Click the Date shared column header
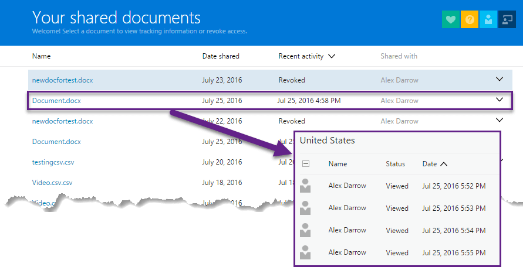Viewport: 523px width, 267px height. 221,56
